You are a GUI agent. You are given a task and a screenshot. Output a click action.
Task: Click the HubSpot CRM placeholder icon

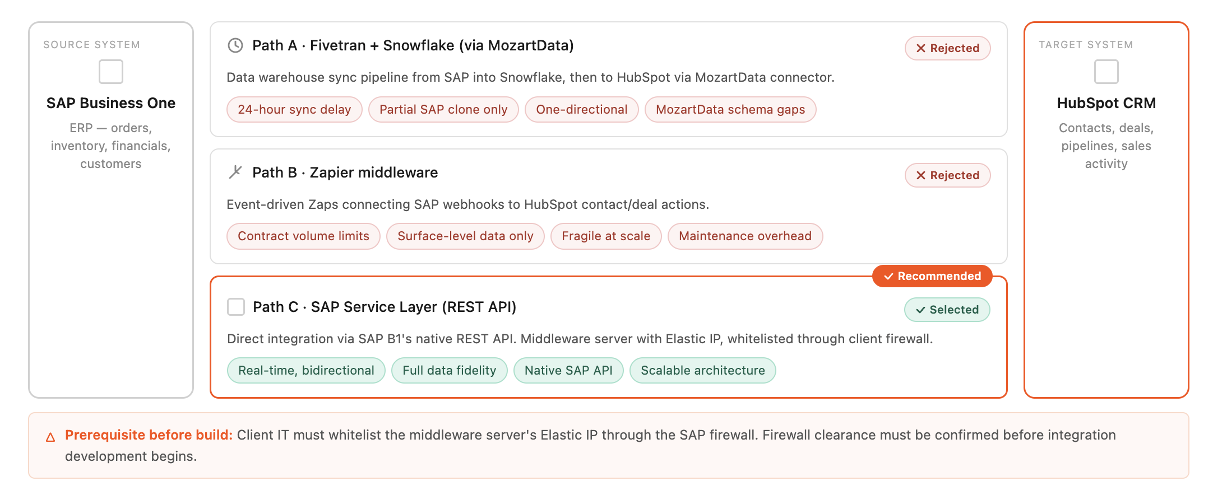coord(1106,72)
